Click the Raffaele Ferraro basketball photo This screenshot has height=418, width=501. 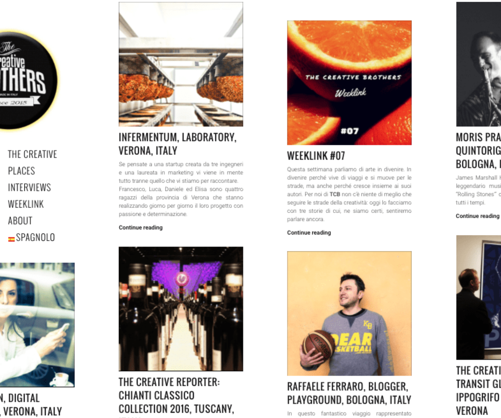coord(349,314)
